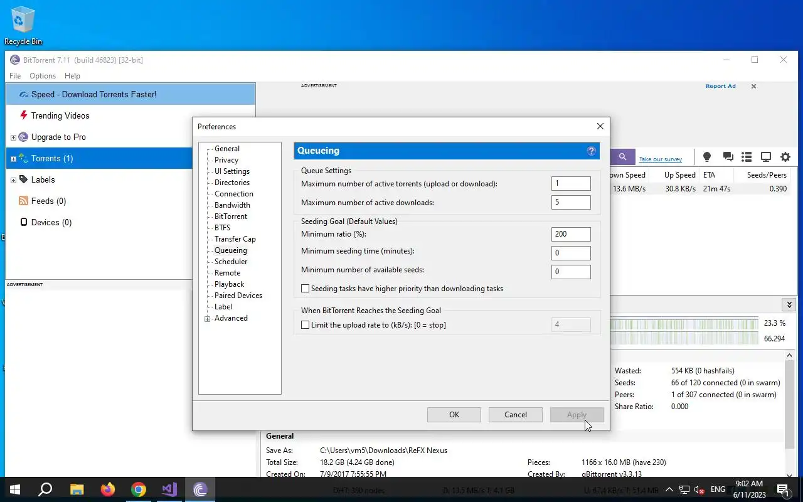This screenshot has height=502, width=803.
Task: Click the Upgrade to Pro icon
Action: click(23, 137)
